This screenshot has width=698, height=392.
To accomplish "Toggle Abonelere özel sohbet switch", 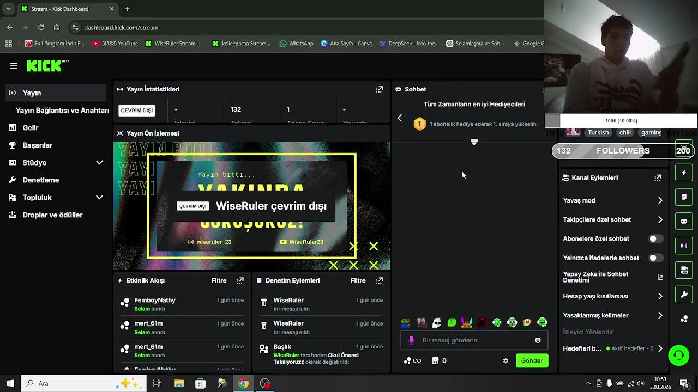I will click(x=656, y=239).
